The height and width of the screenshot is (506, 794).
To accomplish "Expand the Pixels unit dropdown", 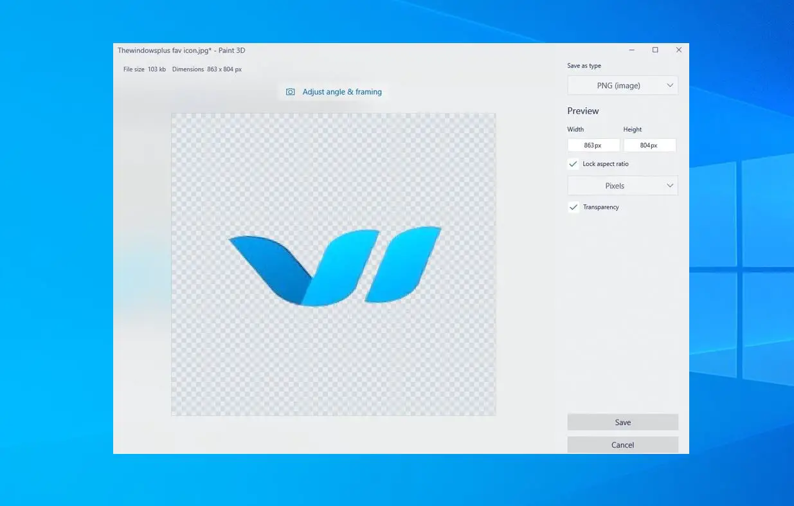I will pyautogui.click(x=622, y=186).
